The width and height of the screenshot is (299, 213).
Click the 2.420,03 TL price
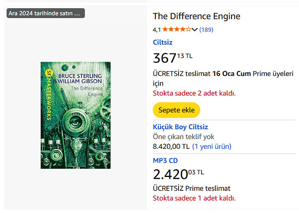tap(178, 174)
